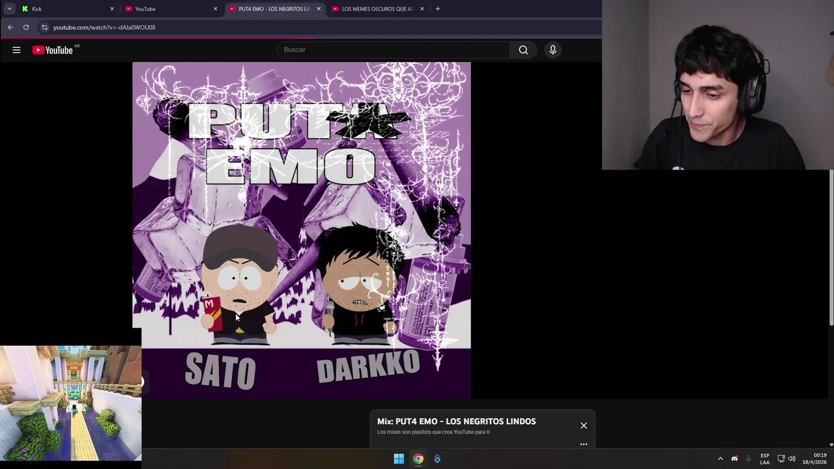Open Discord from the system tray

point(734,459)
